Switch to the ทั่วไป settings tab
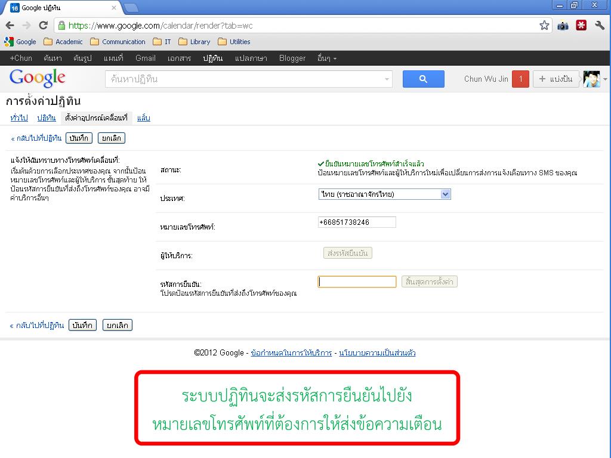Viewport: 611px width, 458px height. pos(19,117)
